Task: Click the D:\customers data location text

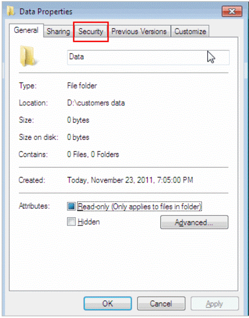Action: (x=96, y=103)
